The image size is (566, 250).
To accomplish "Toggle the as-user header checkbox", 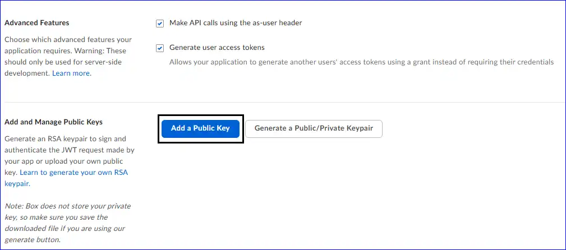I will [x=160, y=24].
